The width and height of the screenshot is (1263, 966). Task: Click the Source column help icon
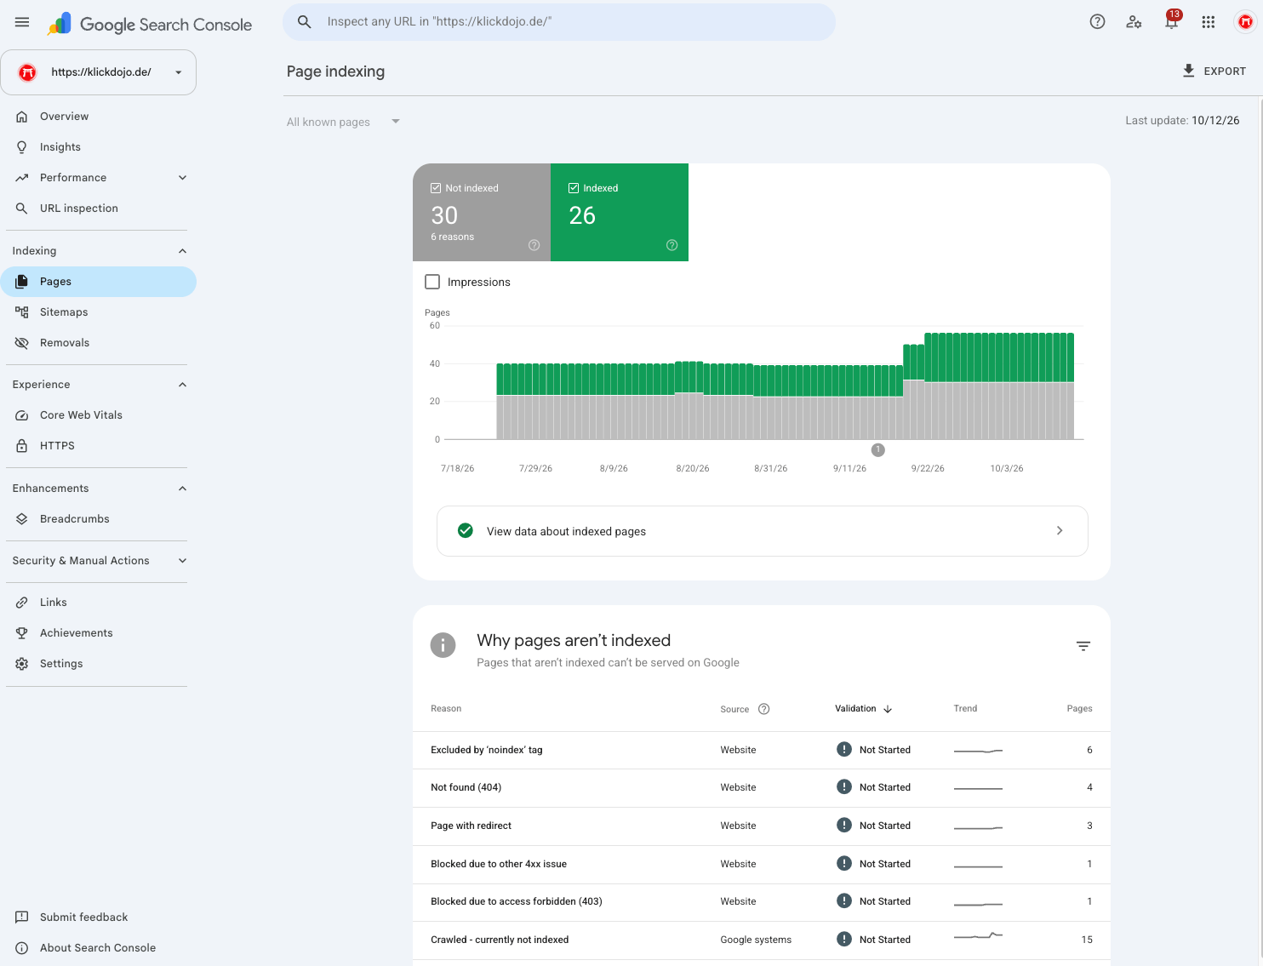[x=763, y=709]
